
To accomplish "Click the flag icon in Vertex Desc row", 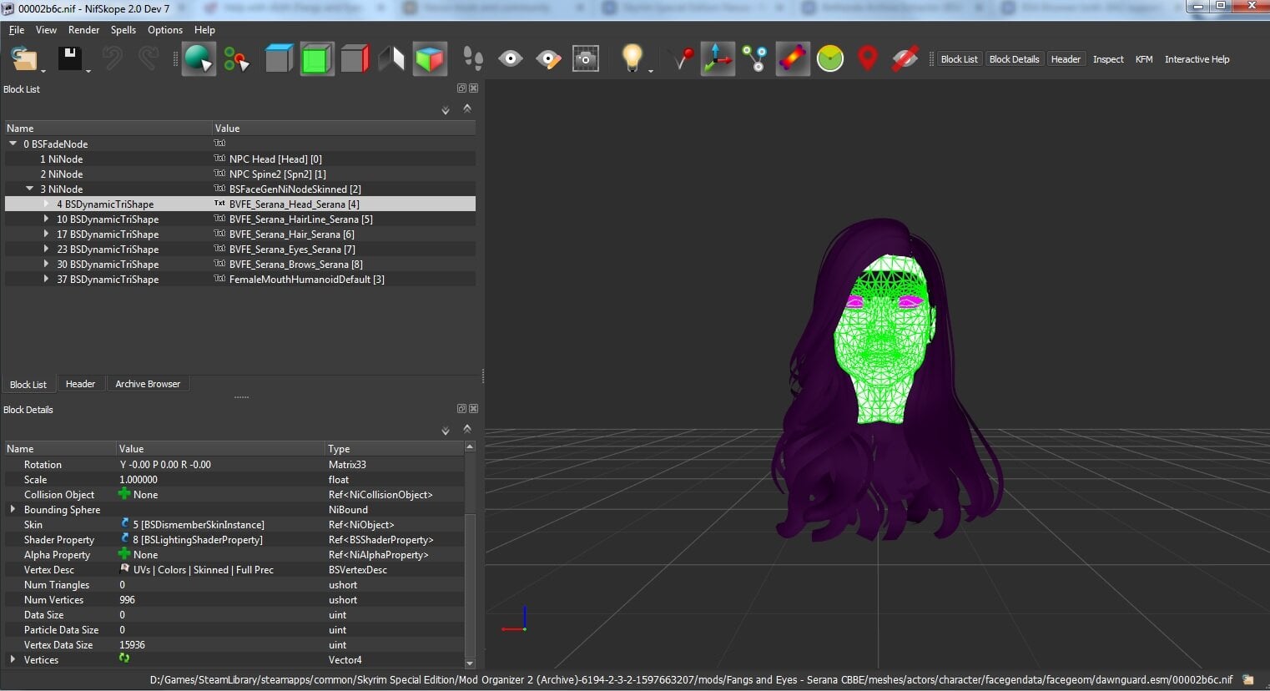I will click(x=125, y=568).
